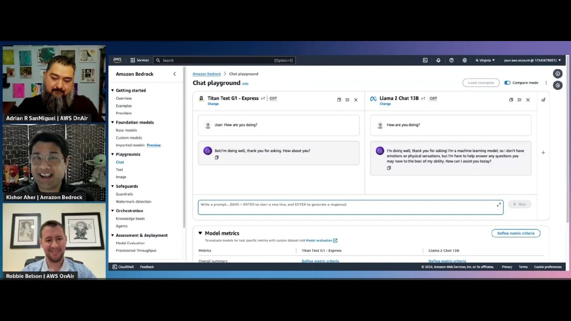The width and height of the screenshot is (571, 321).
Task: Open the Model evaluation link
Action: tap(319, 240)
